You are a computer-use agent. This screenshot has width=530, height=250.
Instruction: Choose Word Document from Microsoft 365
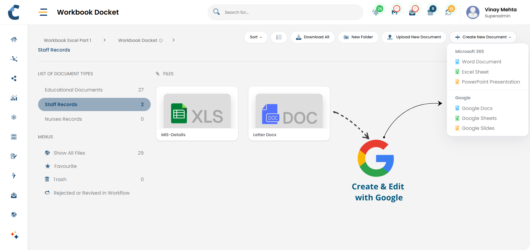tap(481, 62)
